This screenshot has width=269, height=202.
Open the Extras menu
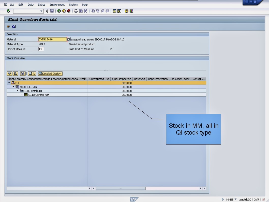point(41,5)
